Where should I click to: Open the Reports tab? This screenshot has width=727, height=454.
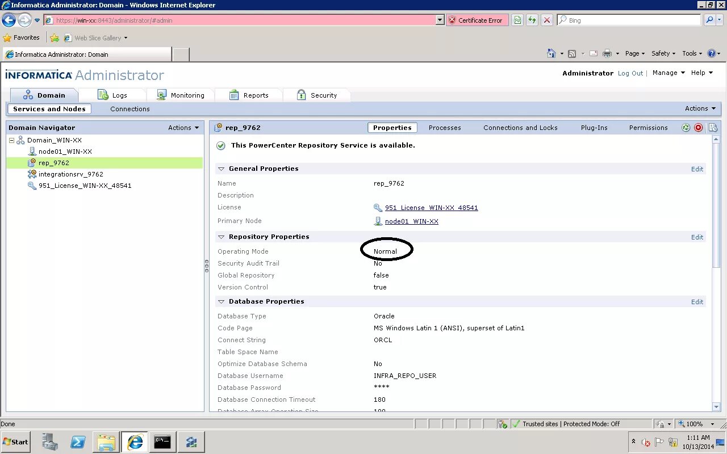click(249, 95)
